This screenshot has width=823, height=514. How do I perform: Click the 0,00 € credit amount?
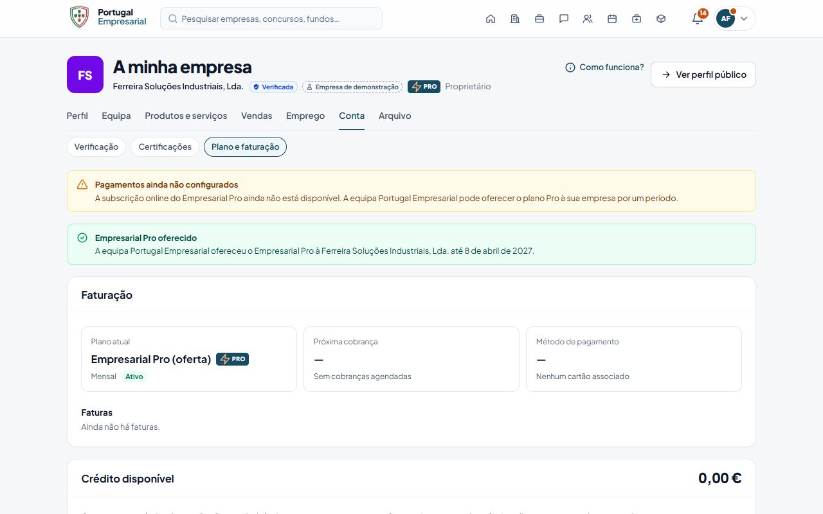(x=720, y=478)
